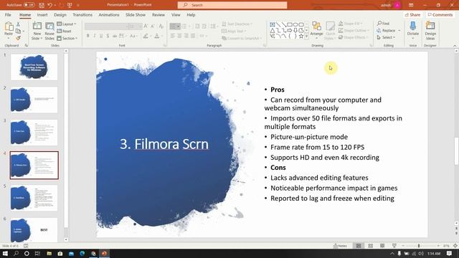Open the Select dropdown in Editing
Image resolution: width=459 pixels, height=258 pixels.
(x=386, y=37)
